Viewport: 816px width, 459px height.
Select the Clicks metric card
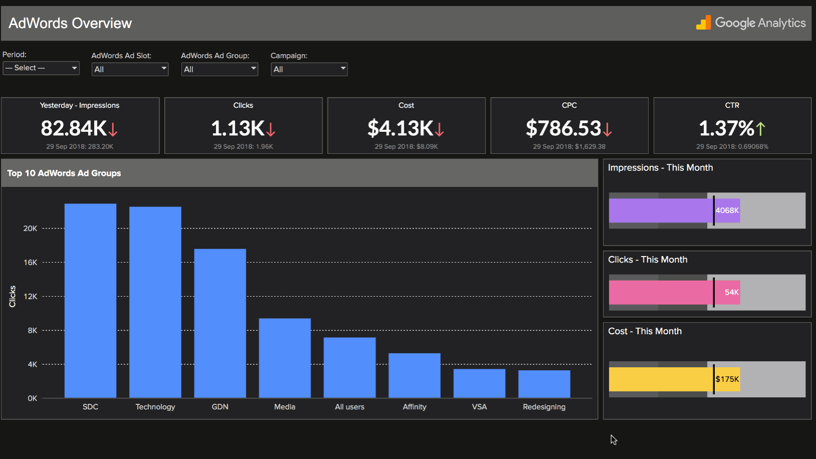click(x=243, y=125)
